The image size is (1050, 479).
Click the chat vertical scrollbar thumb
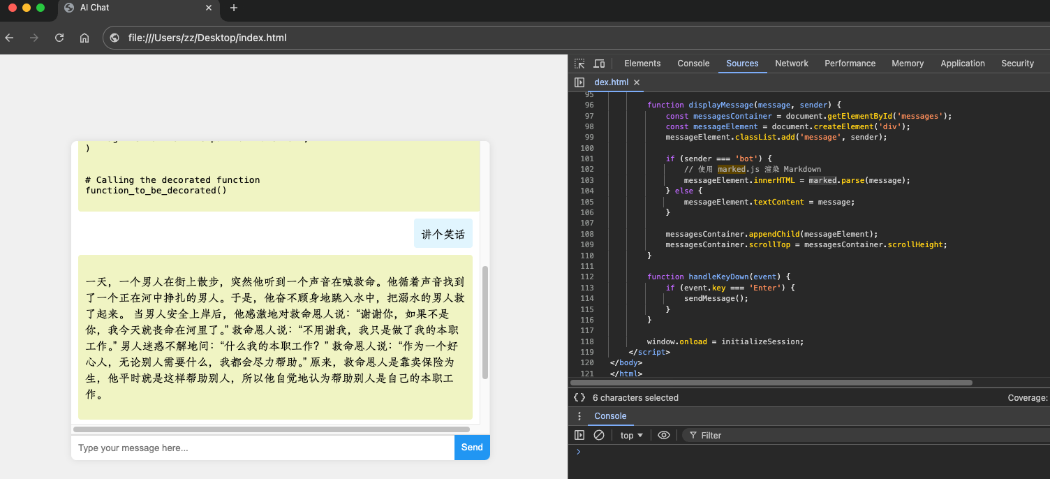[485, 321]
